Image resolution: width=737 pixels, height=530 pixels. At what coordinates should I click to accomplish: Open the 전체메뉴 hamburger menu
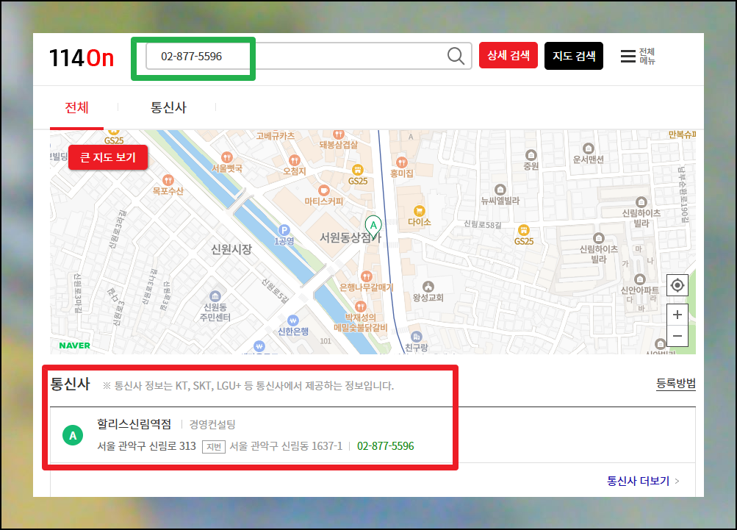638,56
